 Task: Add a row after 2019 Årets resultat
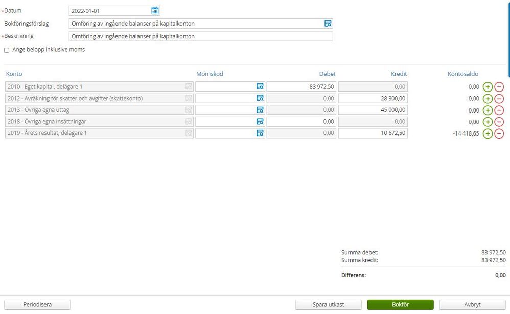(488, 133)
